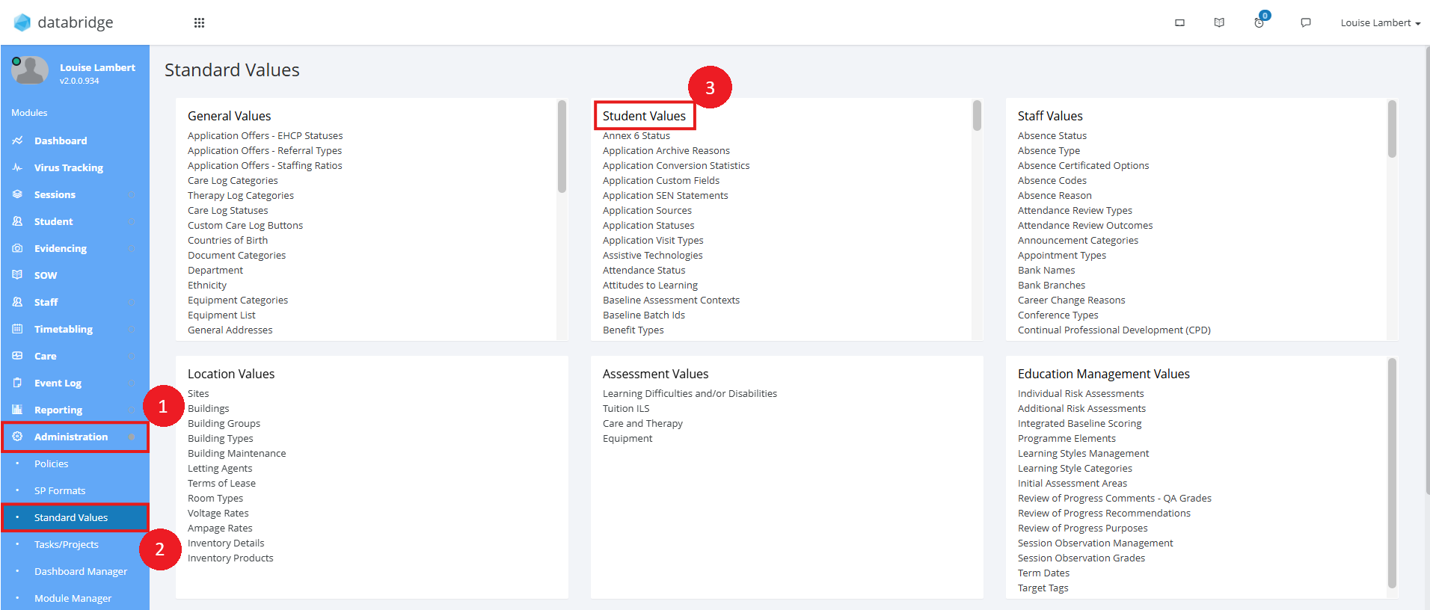Image resolution: width=1430 pixels, height=610 pixels.
Task: Click the Administration gear icon
Action: coord(17,437)
